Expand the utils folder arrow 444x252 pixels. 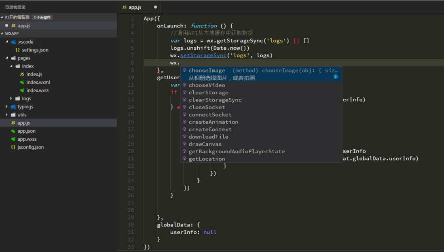6,115
